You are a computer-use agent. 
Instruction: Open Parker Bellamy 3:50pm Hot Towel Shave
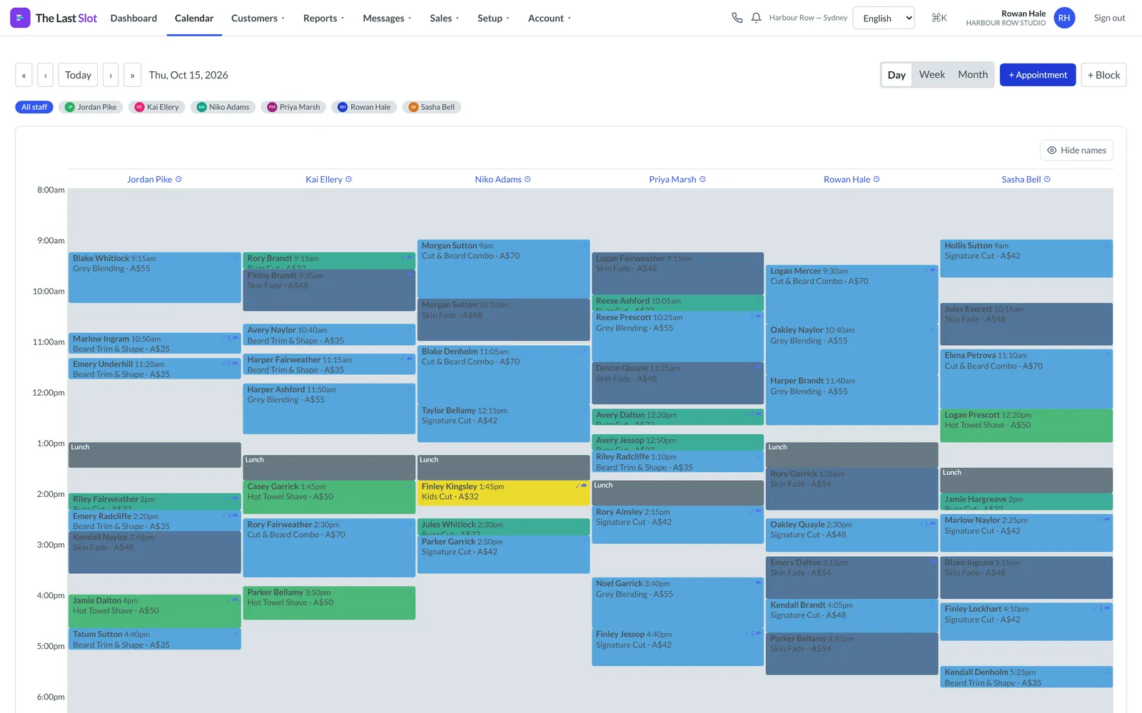pos(329,602)
